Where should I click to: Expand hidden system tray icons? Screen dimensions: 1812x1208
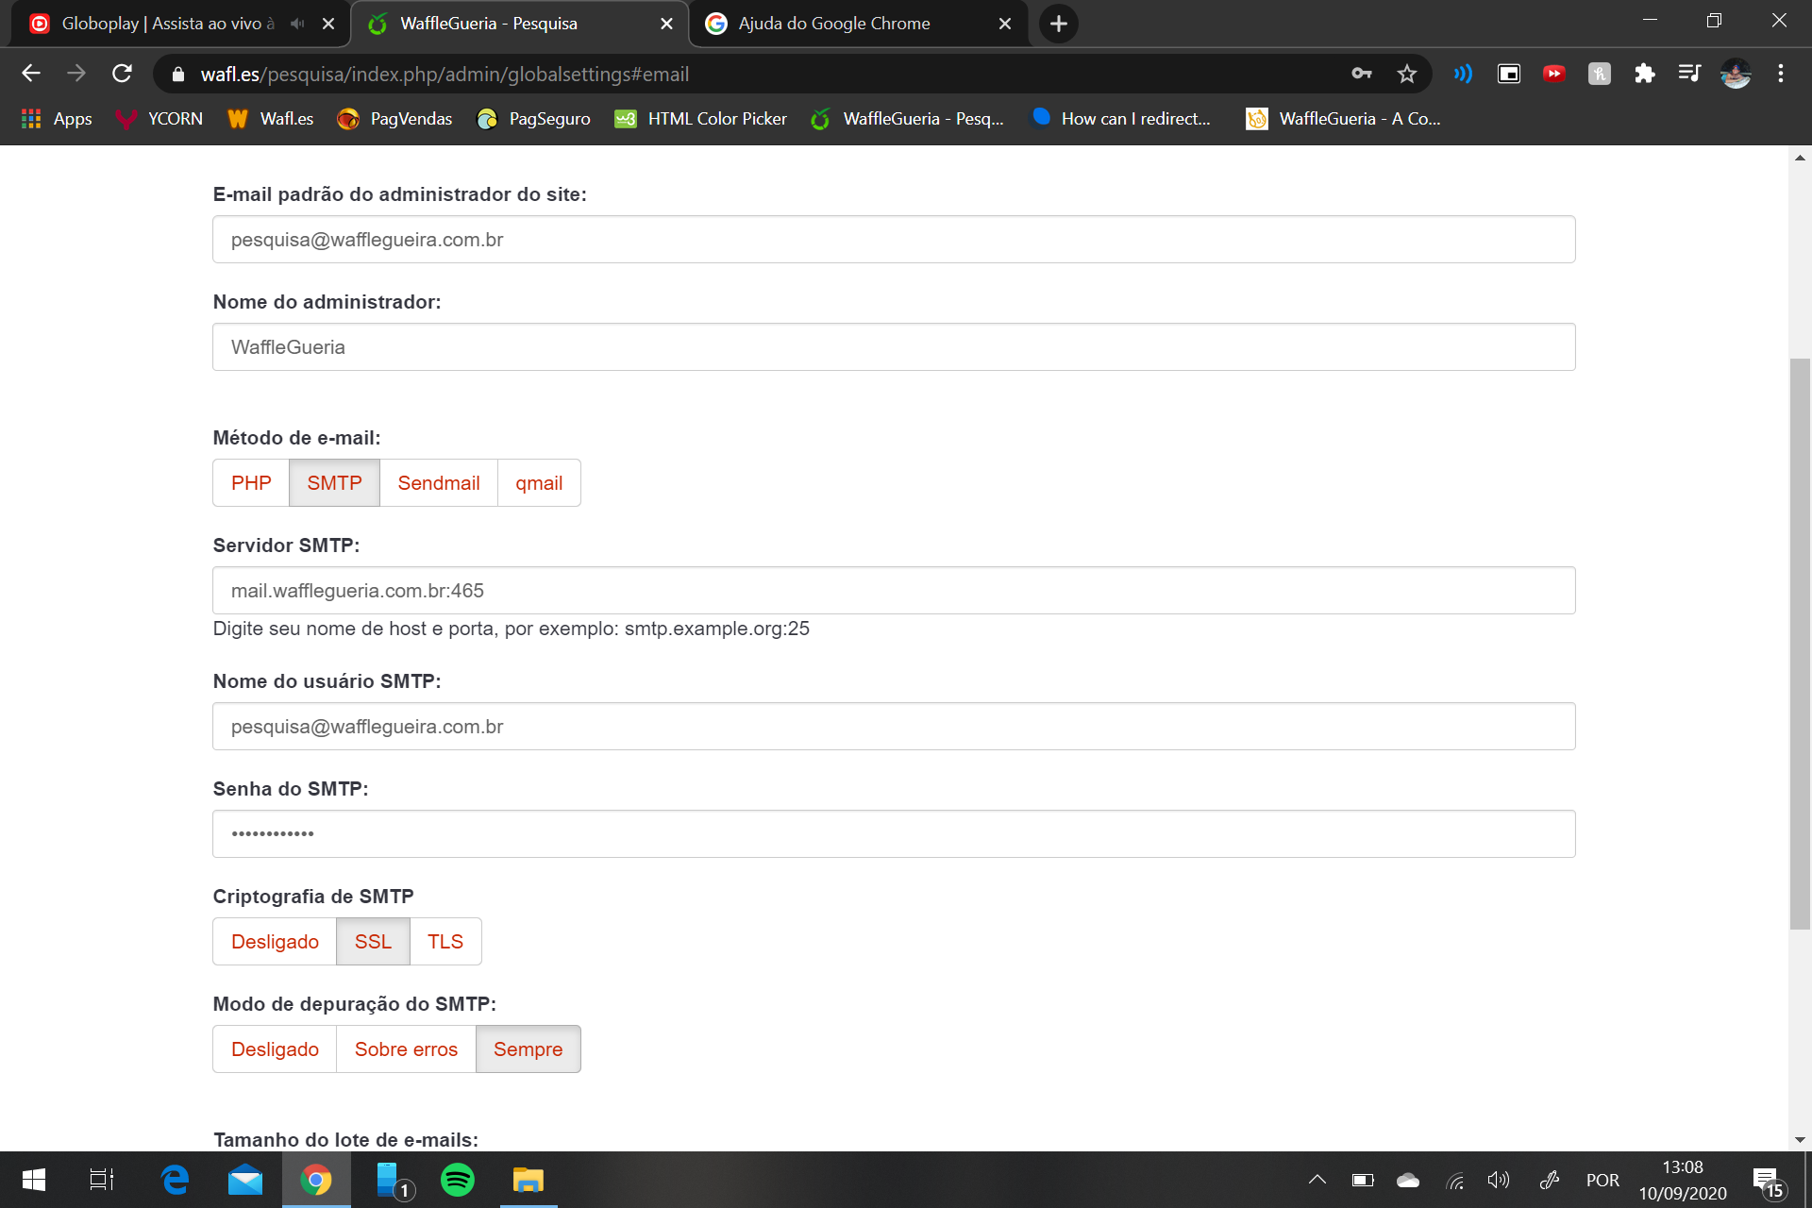1317,1180
